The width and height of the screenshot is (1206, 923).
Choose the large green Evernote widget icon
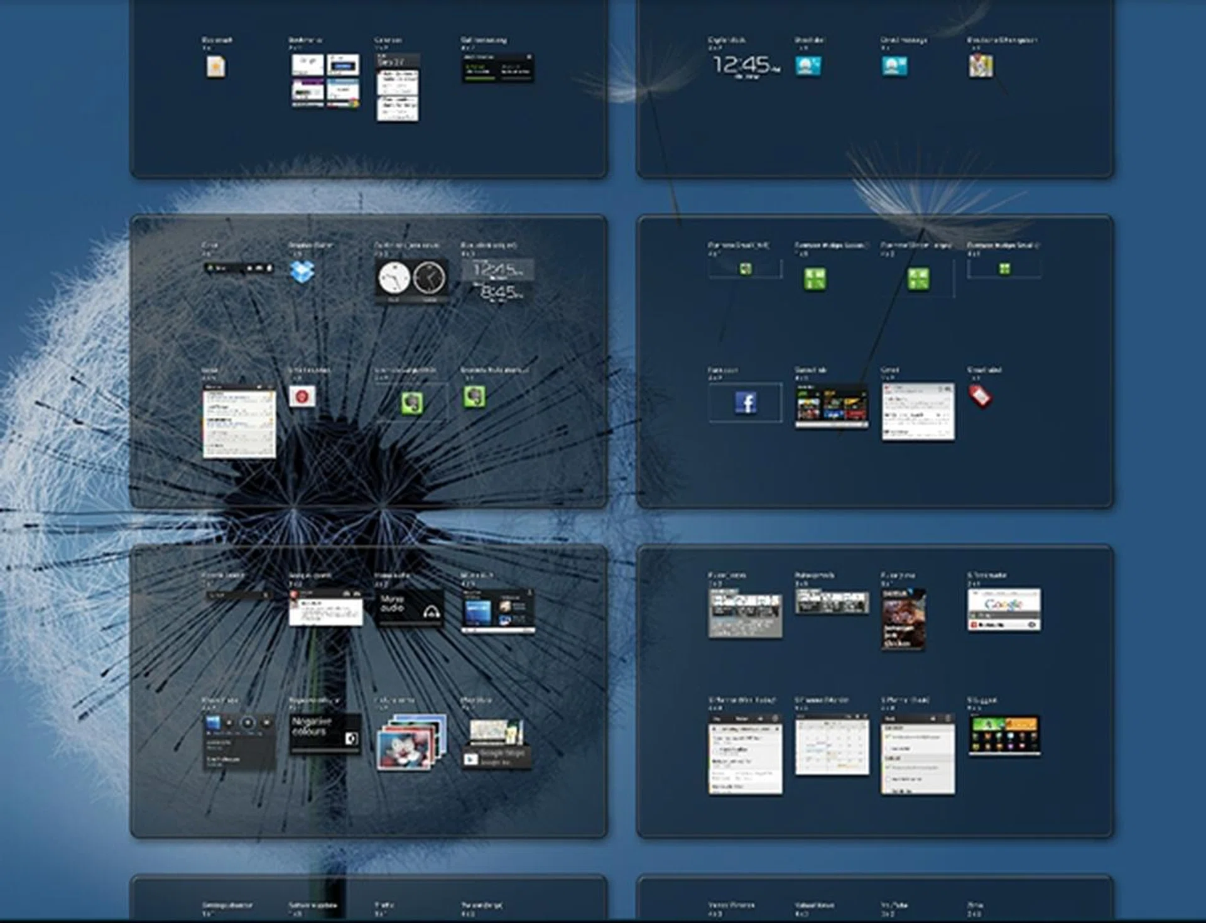coord(412,403)
